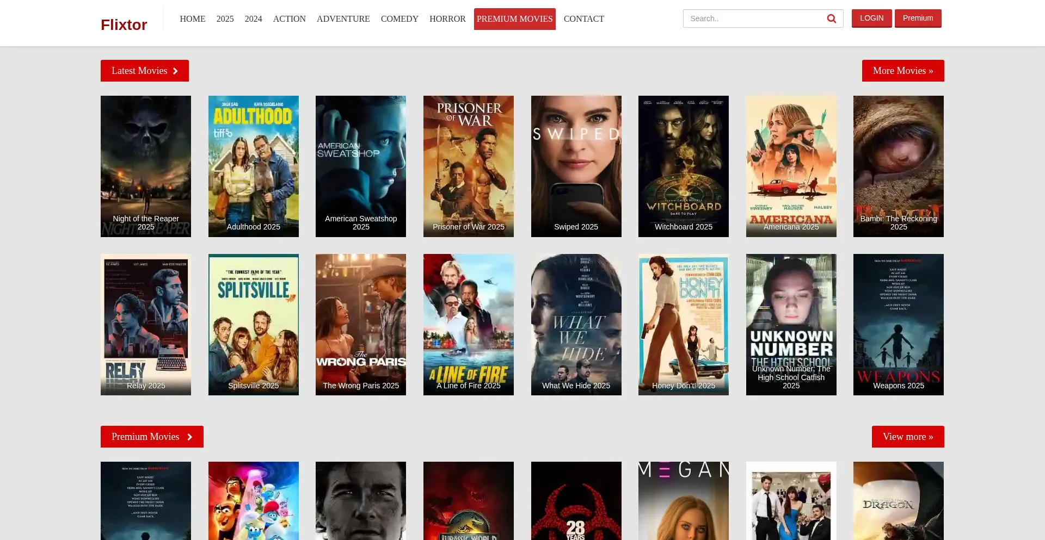Screen dimensions: 1045x540
Task: Select the ACTION genre menu
Action: click(x=290, y=19)
